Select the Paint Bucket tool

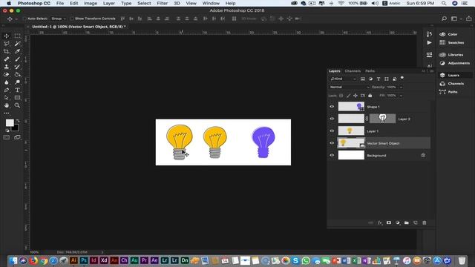pyautogui.click(x=17, y=74)
